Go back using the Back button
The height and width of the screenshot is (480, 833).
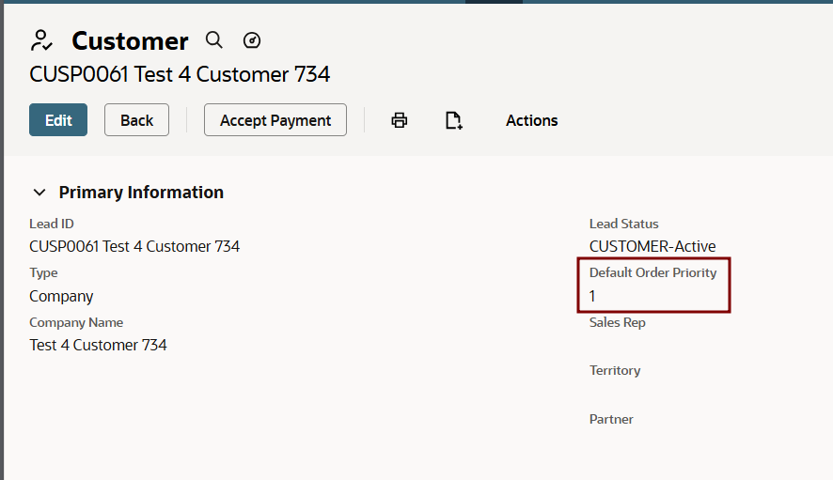click(136, 120)
